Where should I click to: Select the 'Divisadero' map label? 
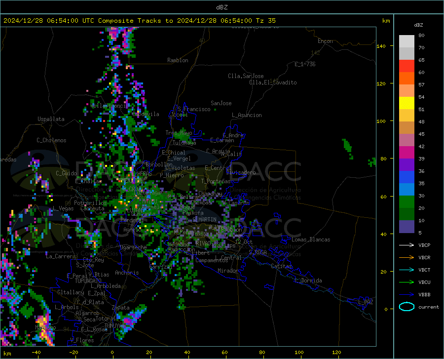(x=241, y=172)
